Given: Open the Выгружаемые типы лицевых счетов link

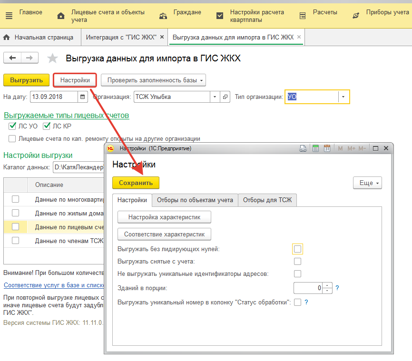Looking at the screenshot, I should coord(67,116).
